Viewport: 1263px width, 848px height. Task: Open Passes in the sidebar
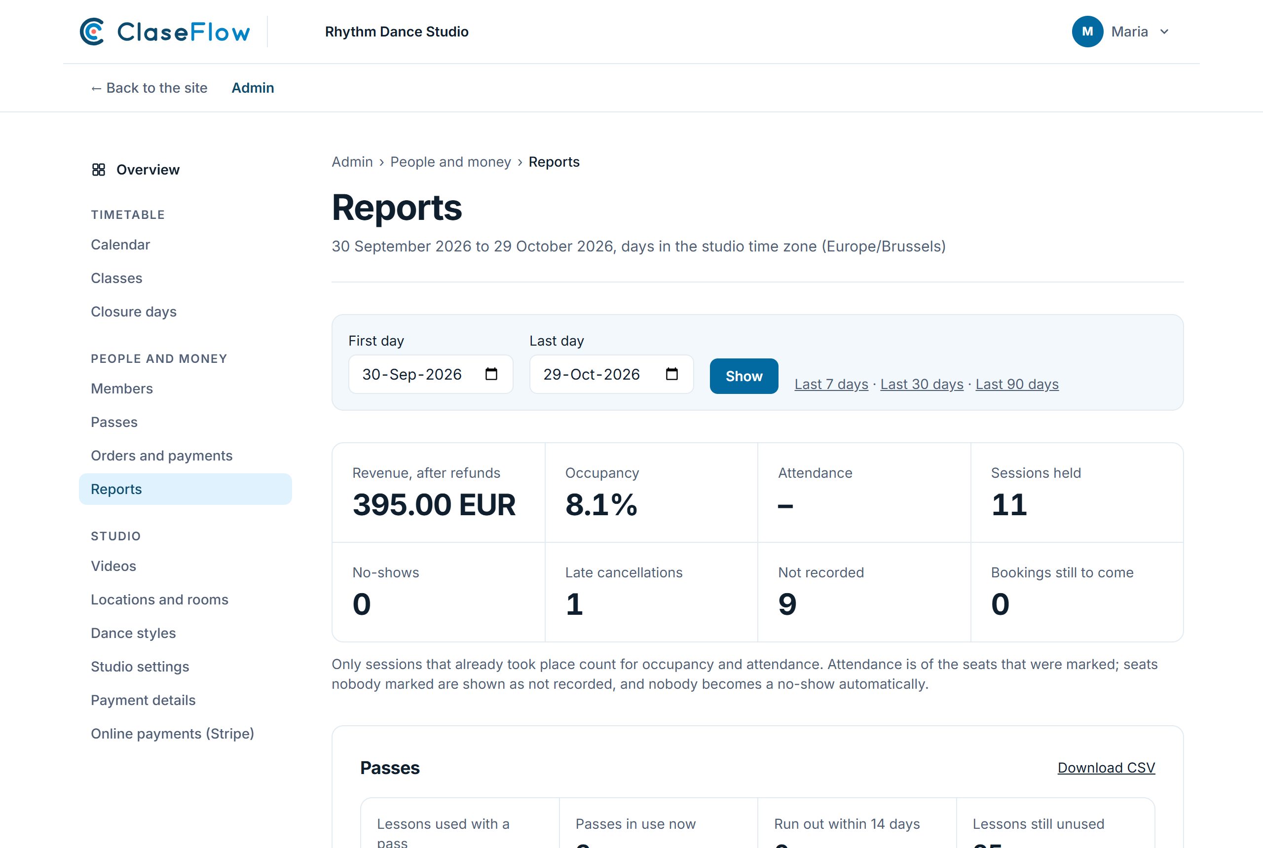(114, 422)
